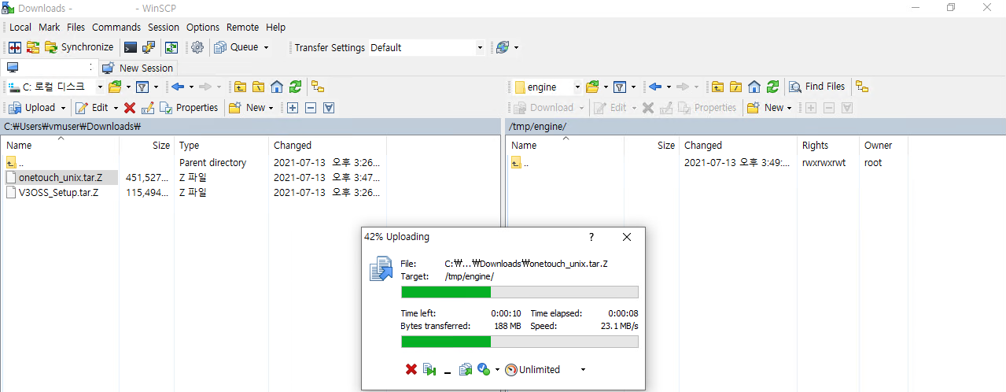Open in PuTTY icon in main toolbar
The width and height of the screenshot is (1006, 392).
coord(150,47)
